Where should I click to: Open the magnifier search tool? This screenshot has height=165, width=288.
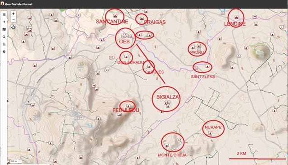[4, 37]
